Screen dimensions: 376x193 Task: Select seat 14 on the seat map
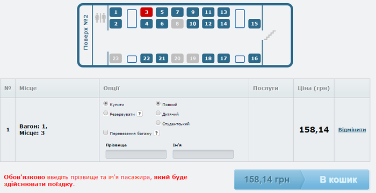[224, 24]
